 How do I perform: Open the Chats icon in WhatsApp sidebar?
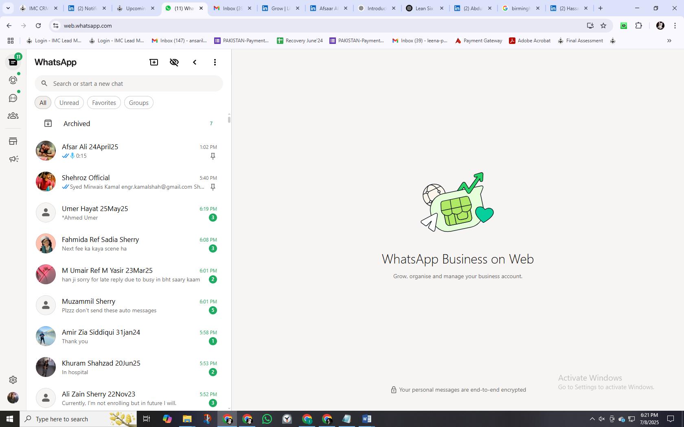click(13, 62)
